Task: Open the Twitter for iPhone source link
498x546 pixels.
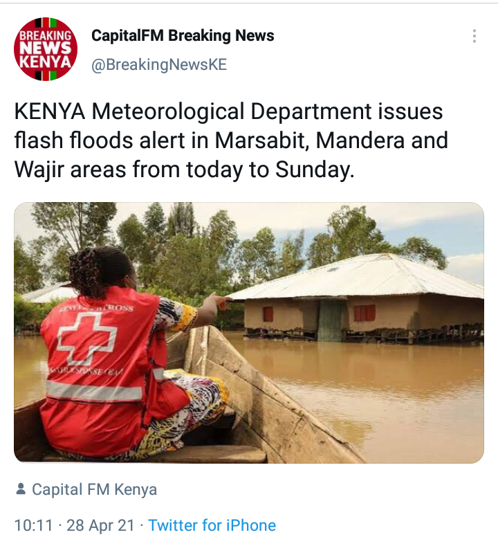Action: [x=212, y=525]
